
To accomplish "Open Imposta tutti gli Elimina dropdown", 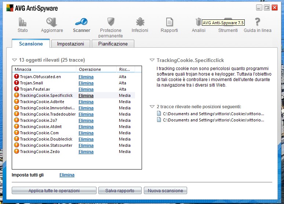I will 67,175.
